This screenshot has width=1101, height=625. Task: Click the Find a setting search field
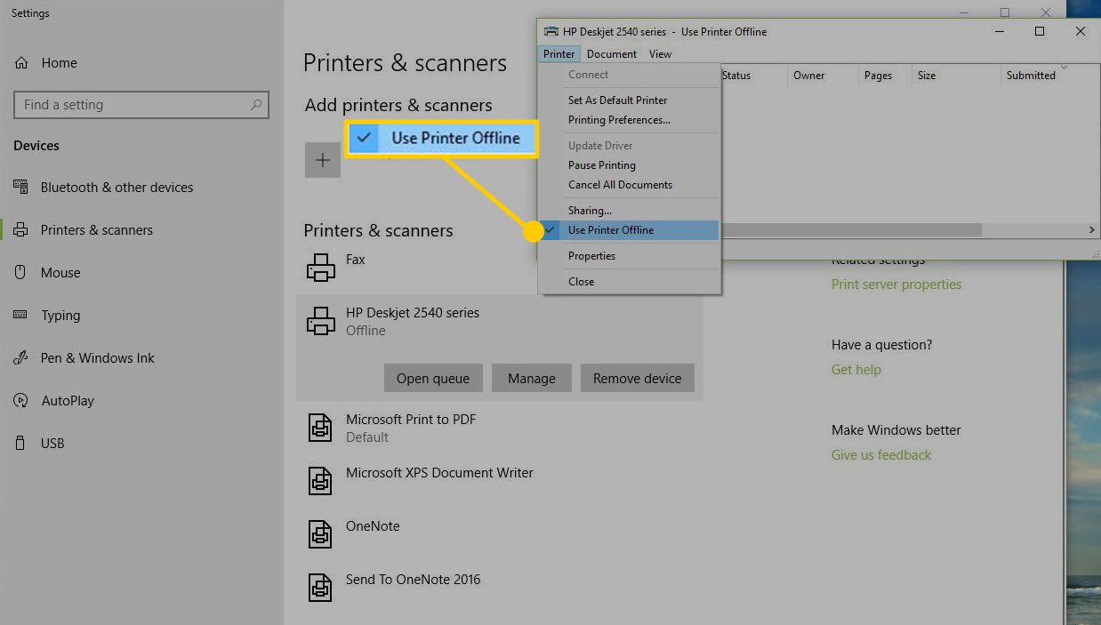click(141, 105)
